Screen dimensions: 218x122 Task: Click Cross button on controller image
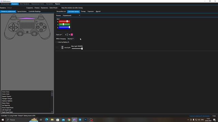[41, 30]
